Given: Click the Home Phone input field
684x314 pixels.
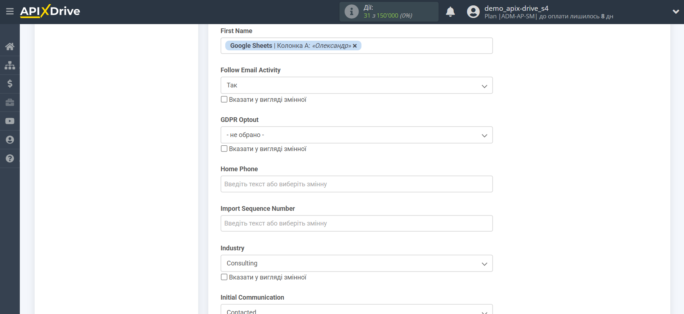Looking at the screenshot, I should click(x=356, y=184).
